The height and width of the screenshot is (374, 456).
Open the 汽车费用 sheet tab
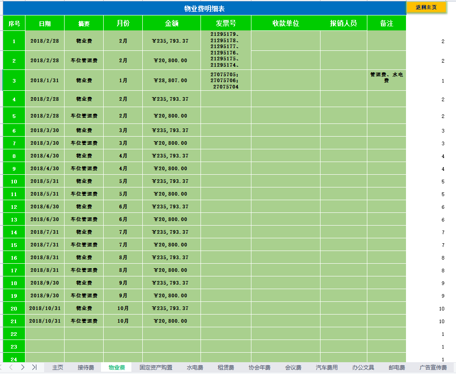(327, 368)
